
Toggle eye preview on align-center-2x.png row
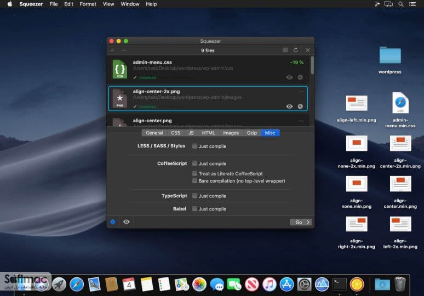point(289,106)
